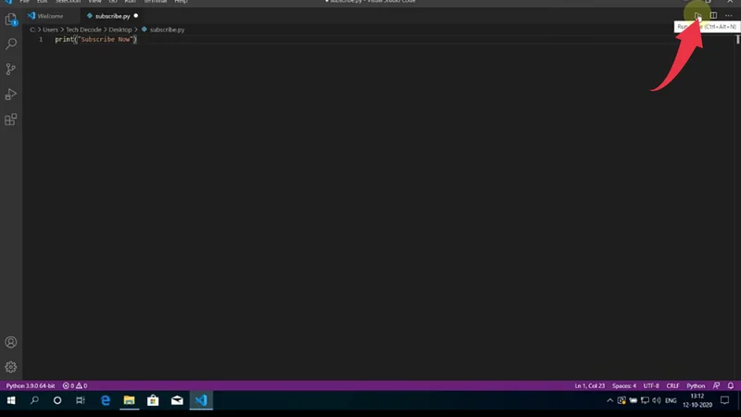Open errors and warnings problems indicator
Screen dimensions: 741x417
(74, 385)
